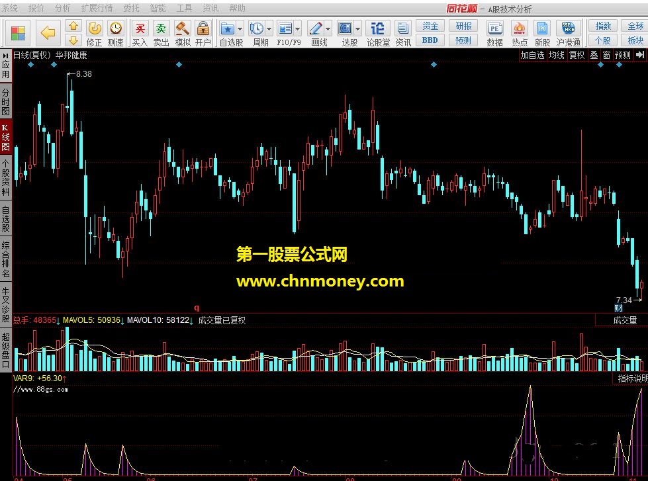Open the 工具 menu
Image resolution: width=648 pixels, height=481 pixels.
coord(184,8)
